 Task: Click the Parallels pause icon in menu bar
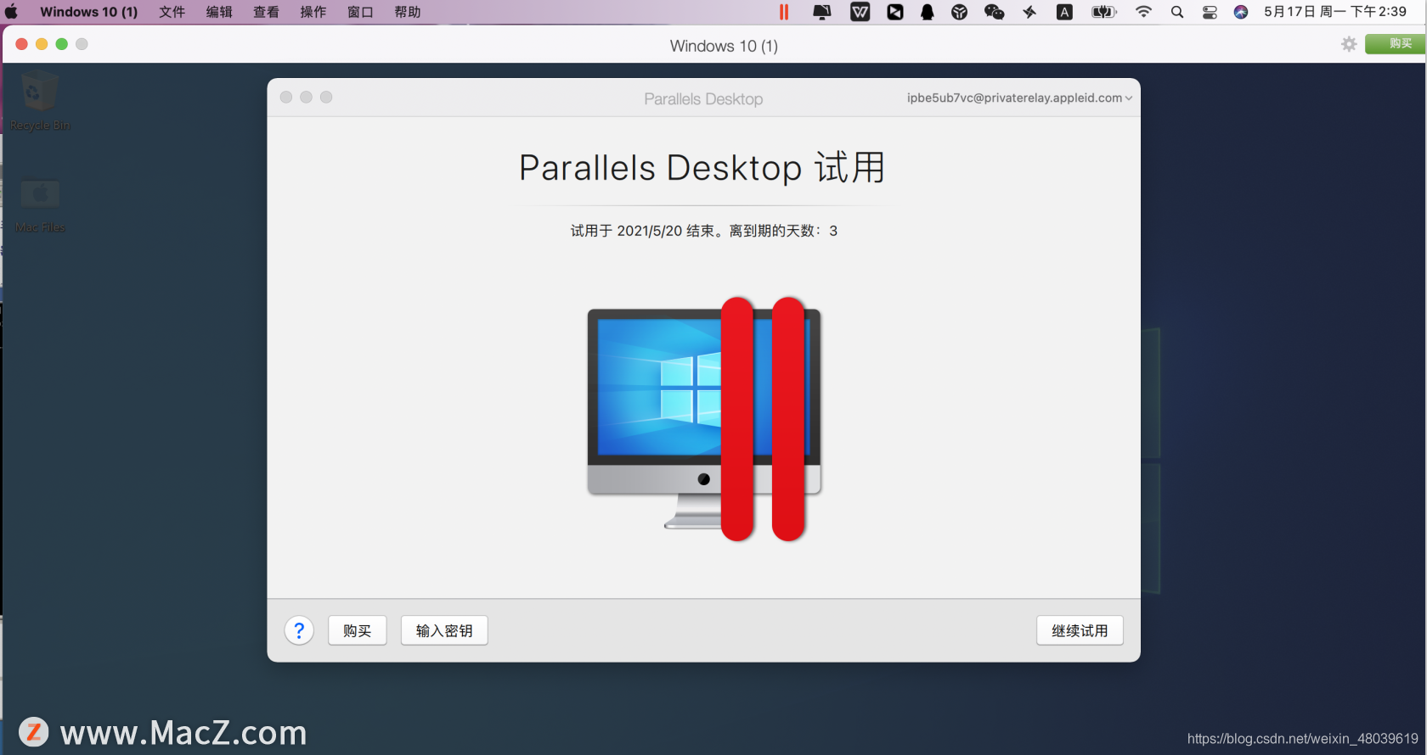pos(784,12)
